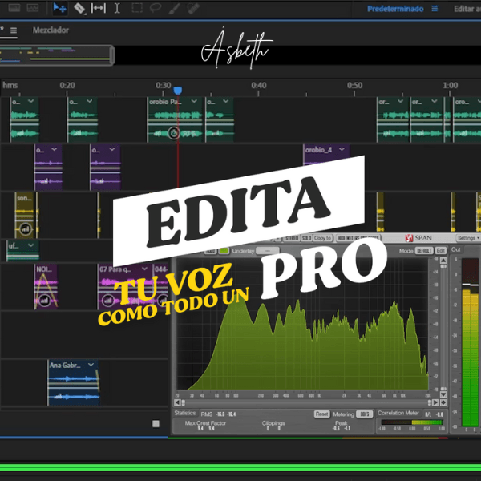Select the Marquee Selection tool
The image size is (481, 481).
[136, 8]
